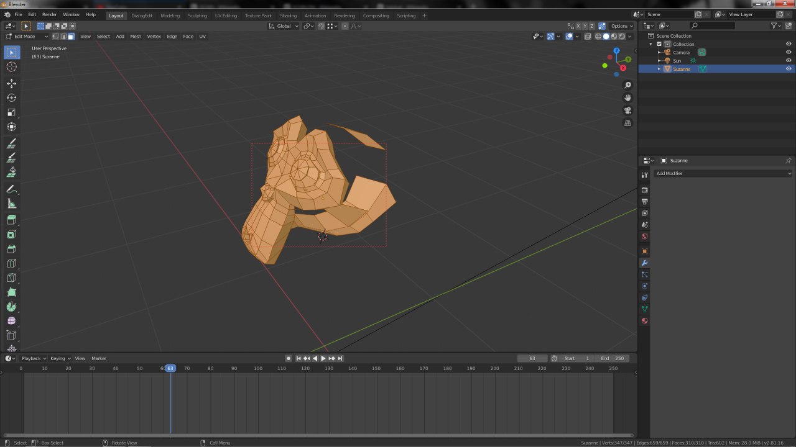Expand the Global transform orientation dropdown
The width and height of the screenshot is (796, 447).
tap(284, 26)
